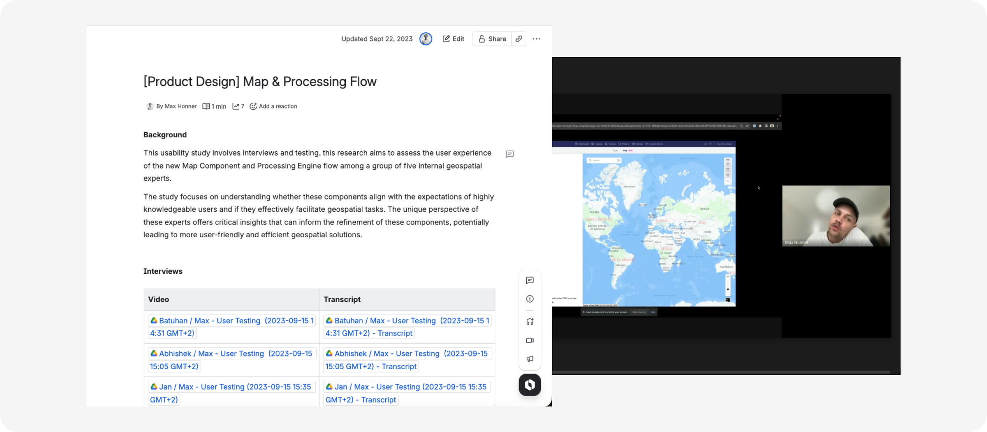Click the Add a reaction emoji icon
987x432 pixels.
coord(253,106)
